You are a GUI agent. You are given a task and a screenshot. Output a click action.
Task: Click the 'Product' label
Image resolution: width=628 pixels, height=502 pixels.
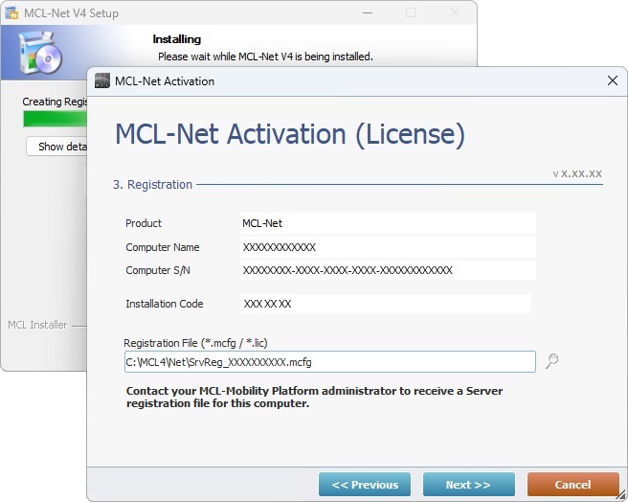pos(144,223)
